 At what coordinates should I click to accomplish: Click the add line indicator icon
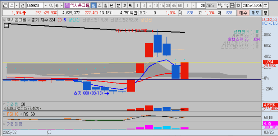pyautogui.click(x=226, y=6)
